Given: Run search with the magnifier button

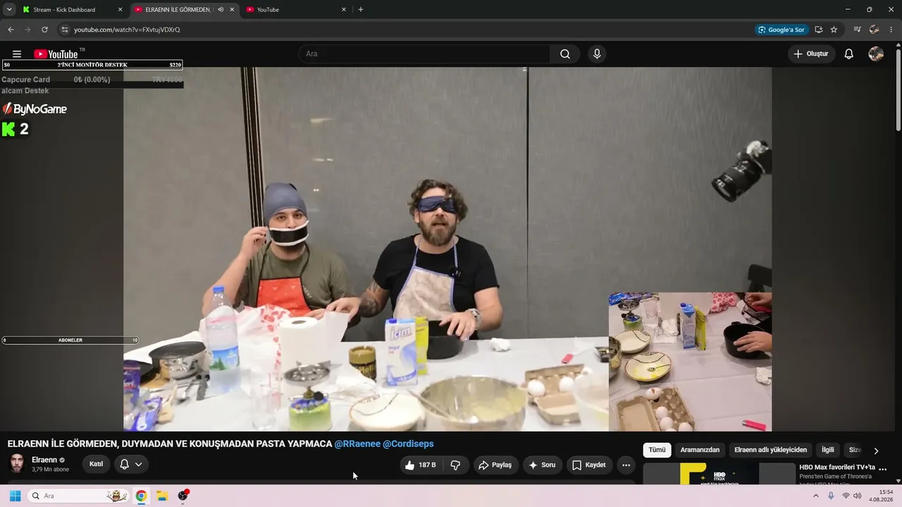Looking at the screenshot, I should (565, 54).
